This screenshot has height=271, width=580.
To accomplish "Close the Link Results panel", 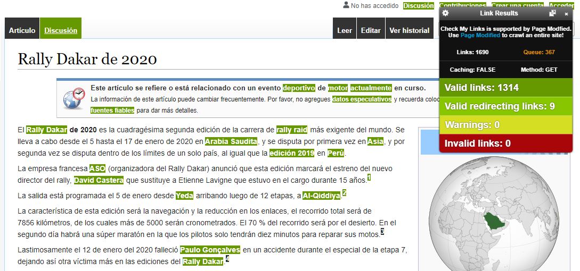I will coord(566,14).
